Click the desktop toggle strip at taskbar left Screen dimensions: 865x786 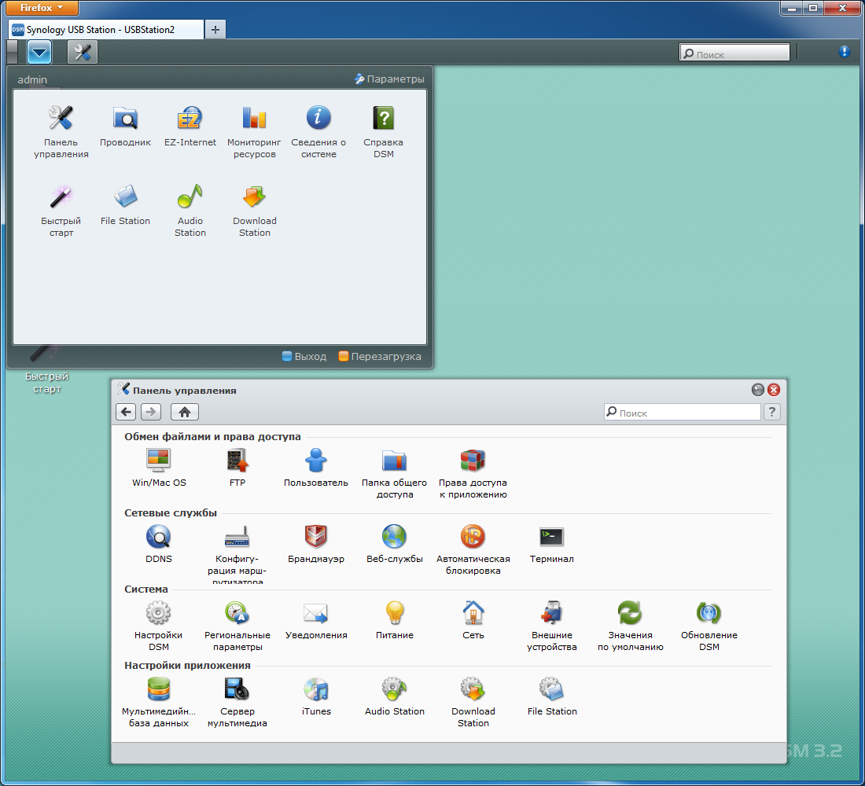coord(12,52)
